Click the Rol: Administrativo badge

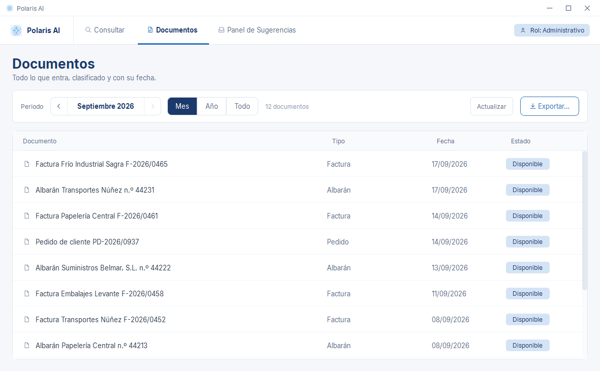(x=552, y=30)
